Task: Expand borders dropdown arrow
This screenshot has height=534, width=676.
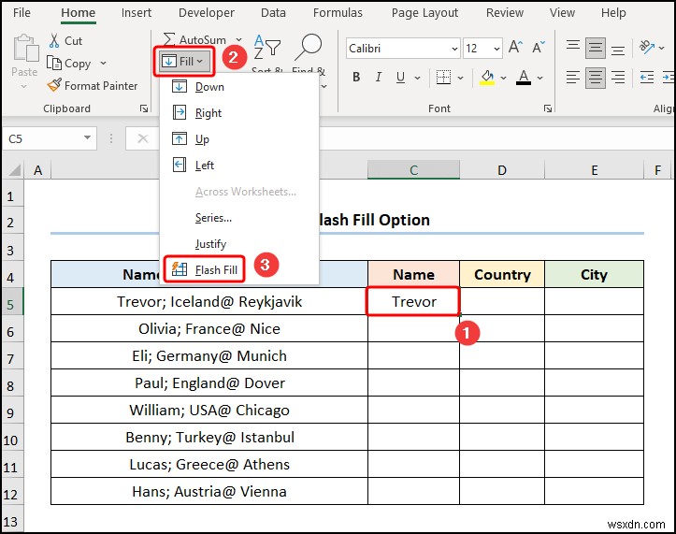Action: tap(460, 78)
